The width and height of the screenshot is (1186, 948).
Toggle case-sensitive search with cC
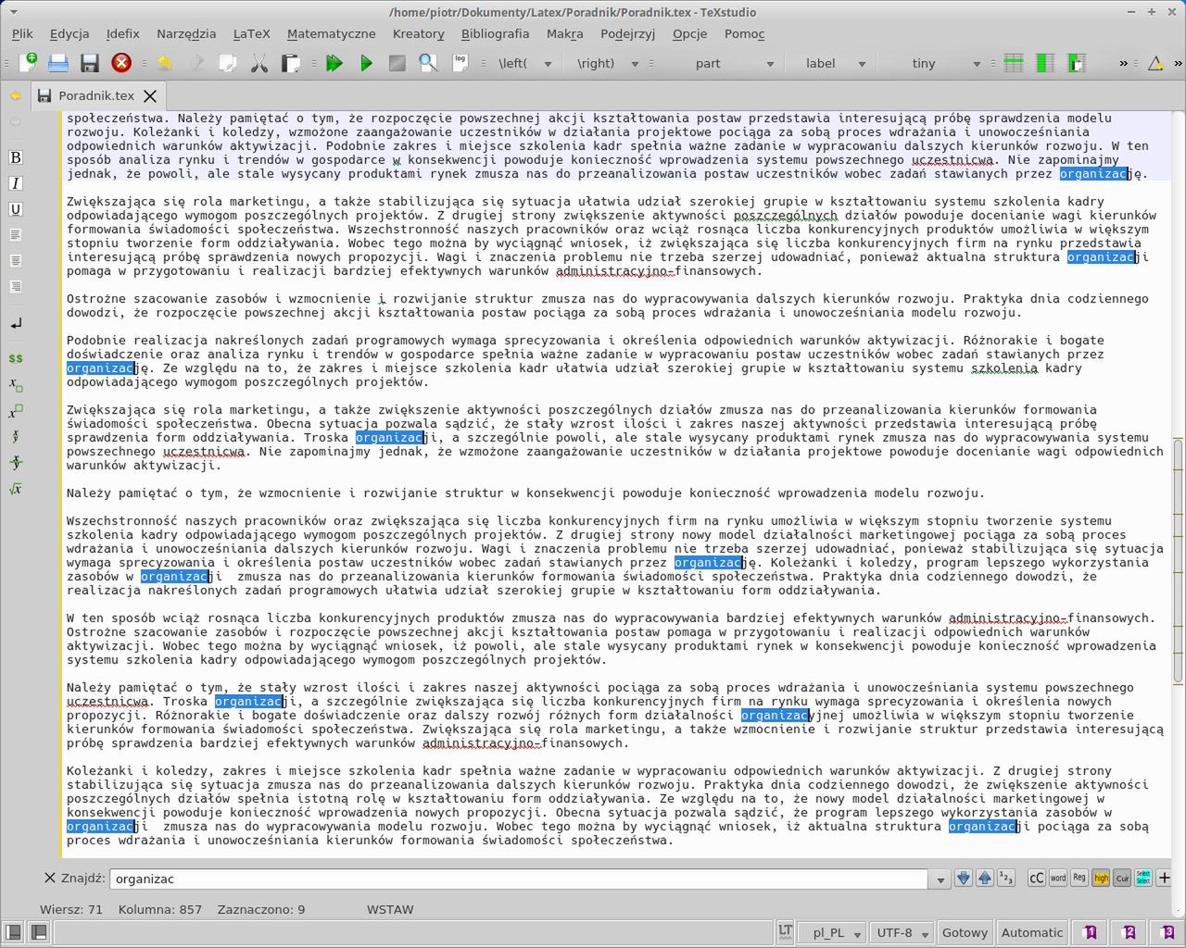coord(1037,878)
